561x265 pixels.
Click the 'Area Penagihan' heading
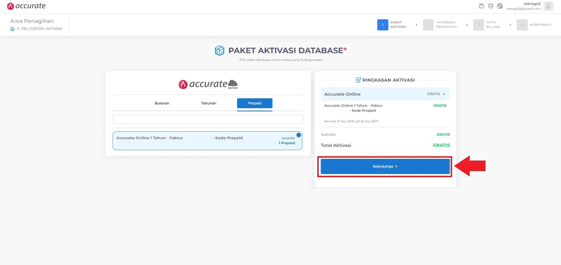click(32, 21)
